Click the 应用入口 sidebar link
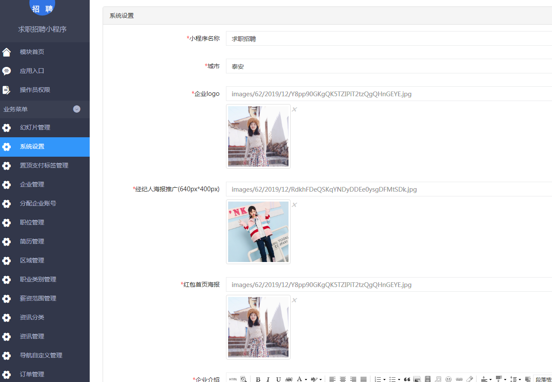The height and width of the screenshot is (382, 552). [x=32, y=71]
